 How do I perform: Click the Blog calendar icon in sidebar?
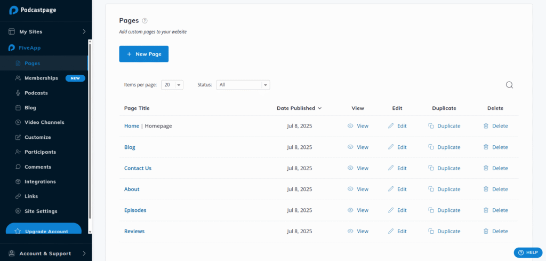coord(18,108)
